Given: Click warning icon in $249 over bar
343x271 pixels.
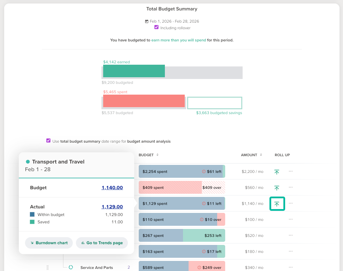Looking at the screenshot, I should [x=199, y=268].
